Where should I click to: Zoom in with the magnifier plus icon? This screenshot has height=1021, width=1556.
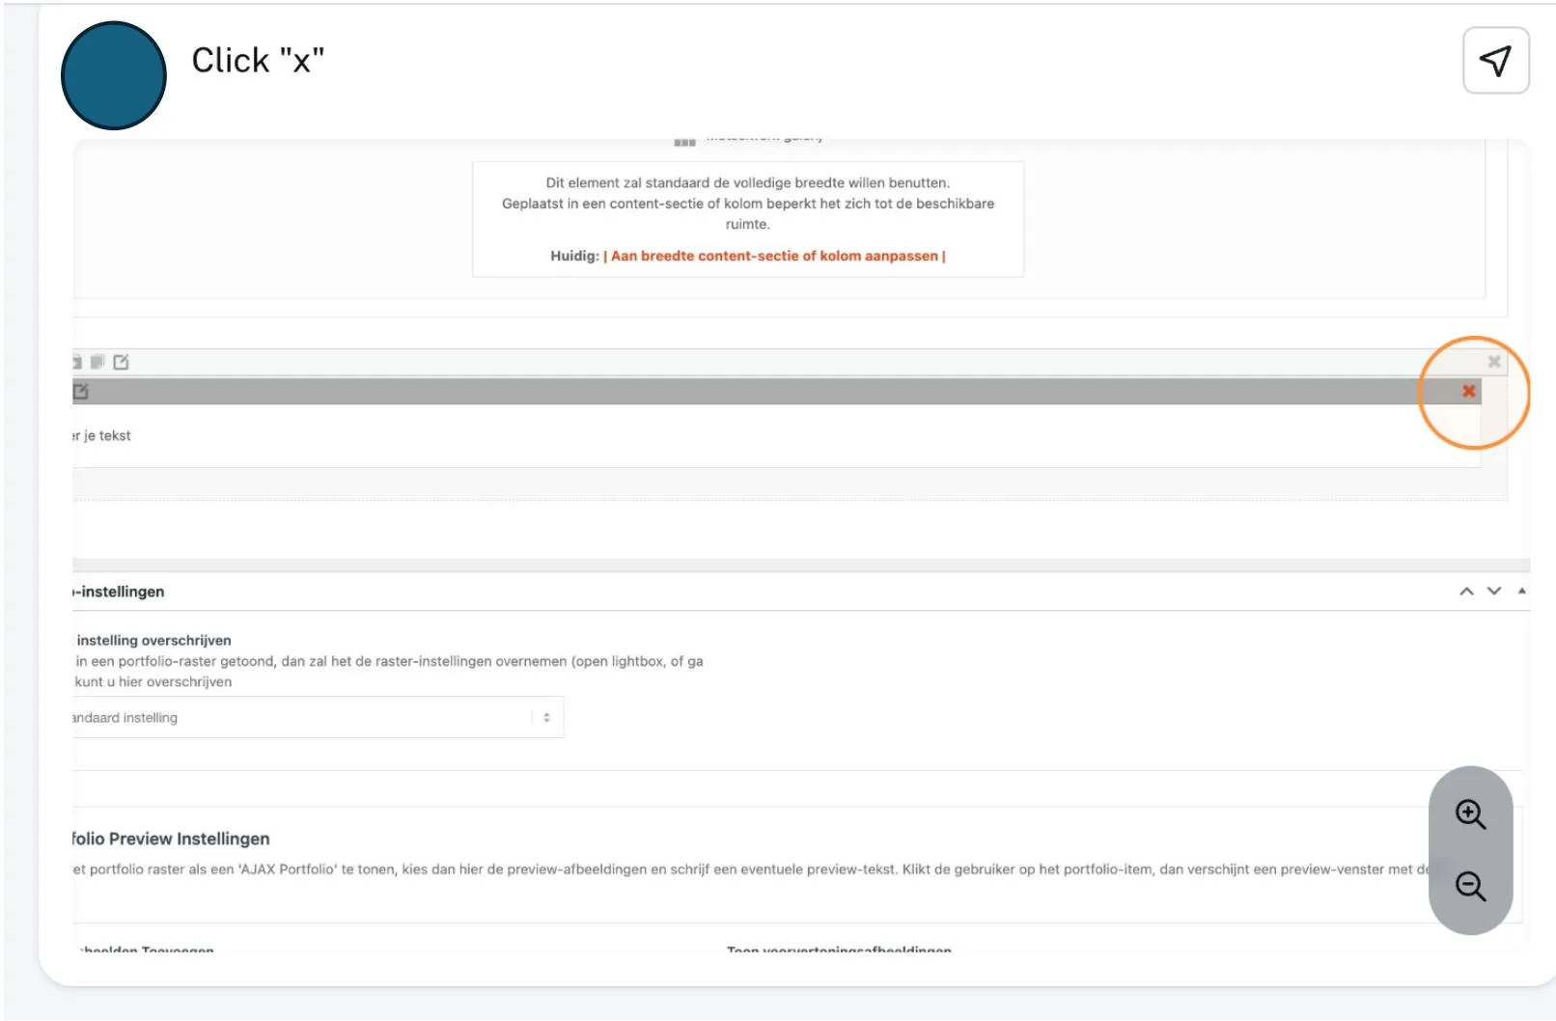1470,814
